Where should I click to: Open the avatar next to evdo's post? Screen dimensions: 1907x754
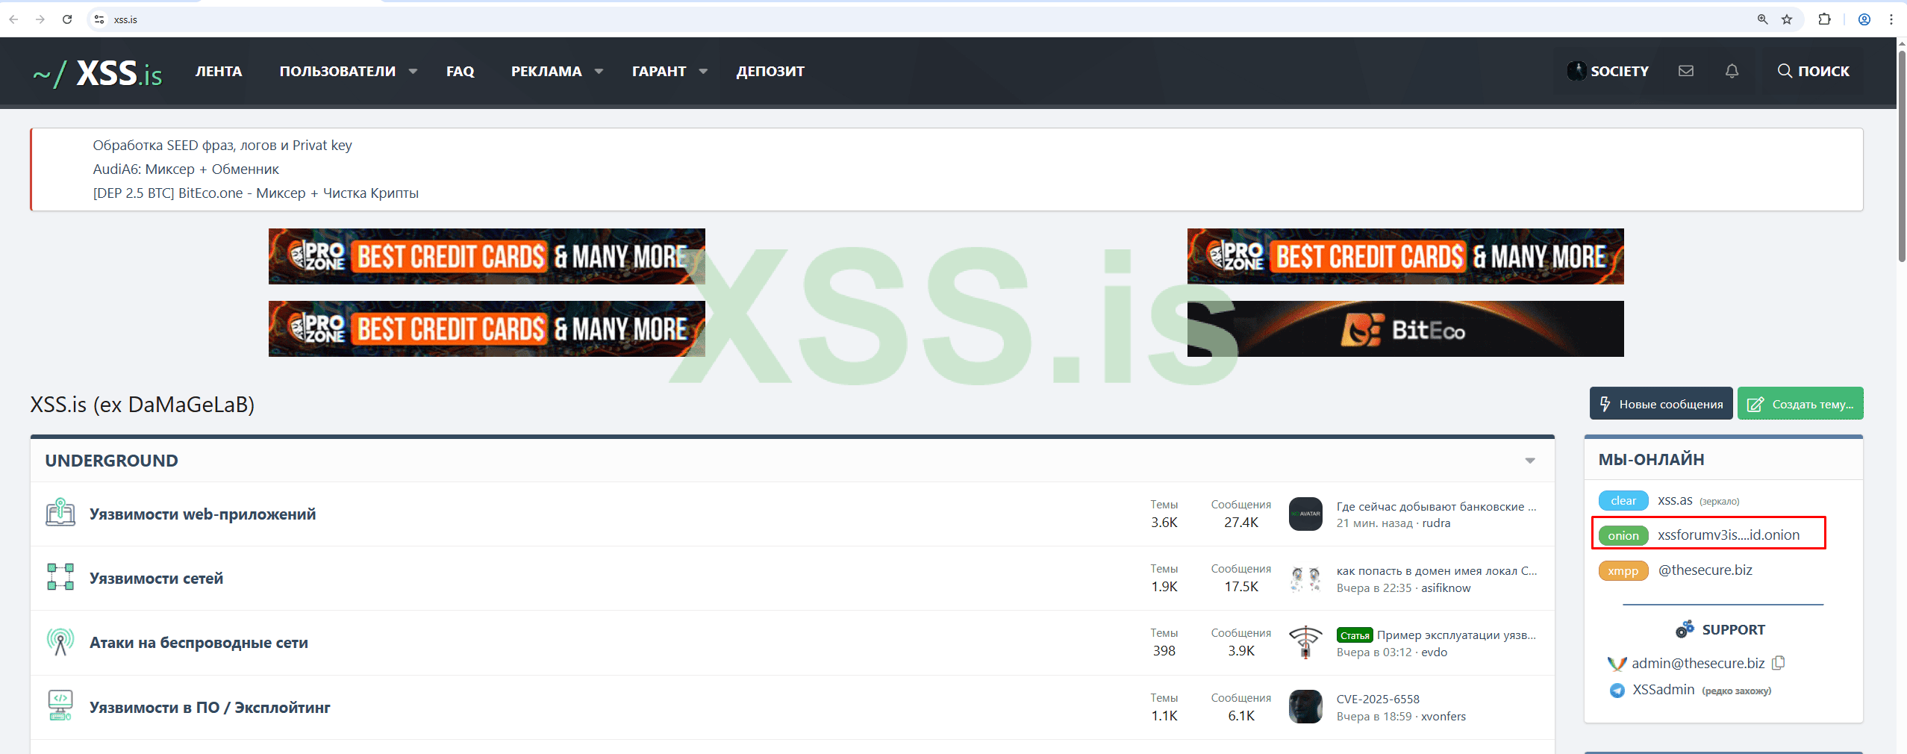coord(1305,643)
